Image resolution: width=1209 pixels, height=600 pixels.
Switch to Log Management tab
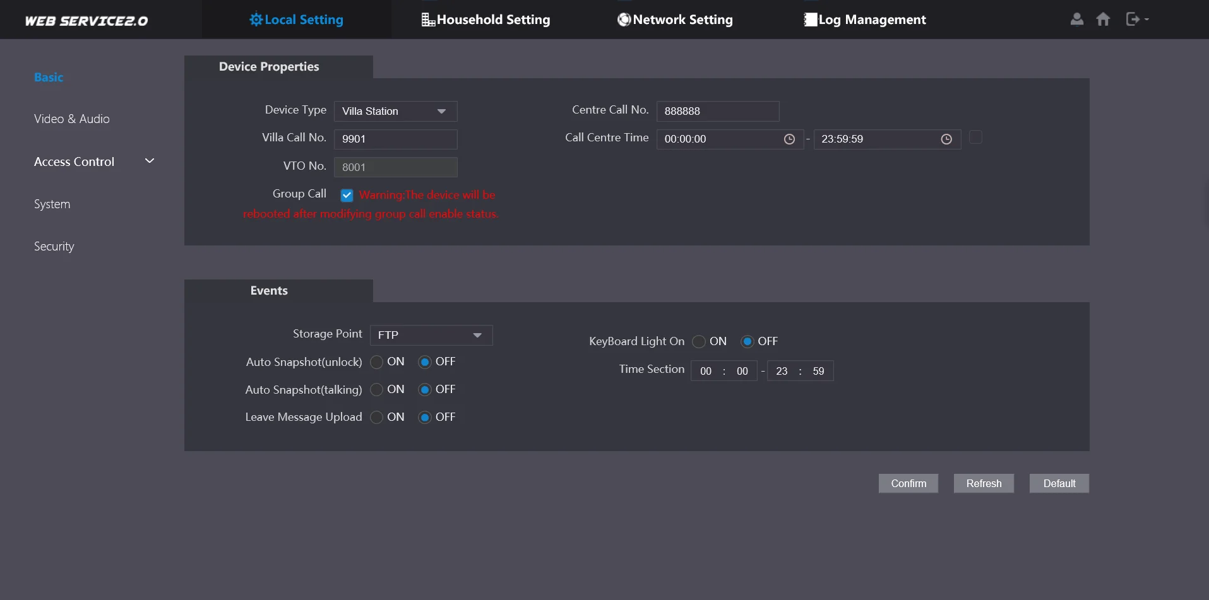point(865,20)
